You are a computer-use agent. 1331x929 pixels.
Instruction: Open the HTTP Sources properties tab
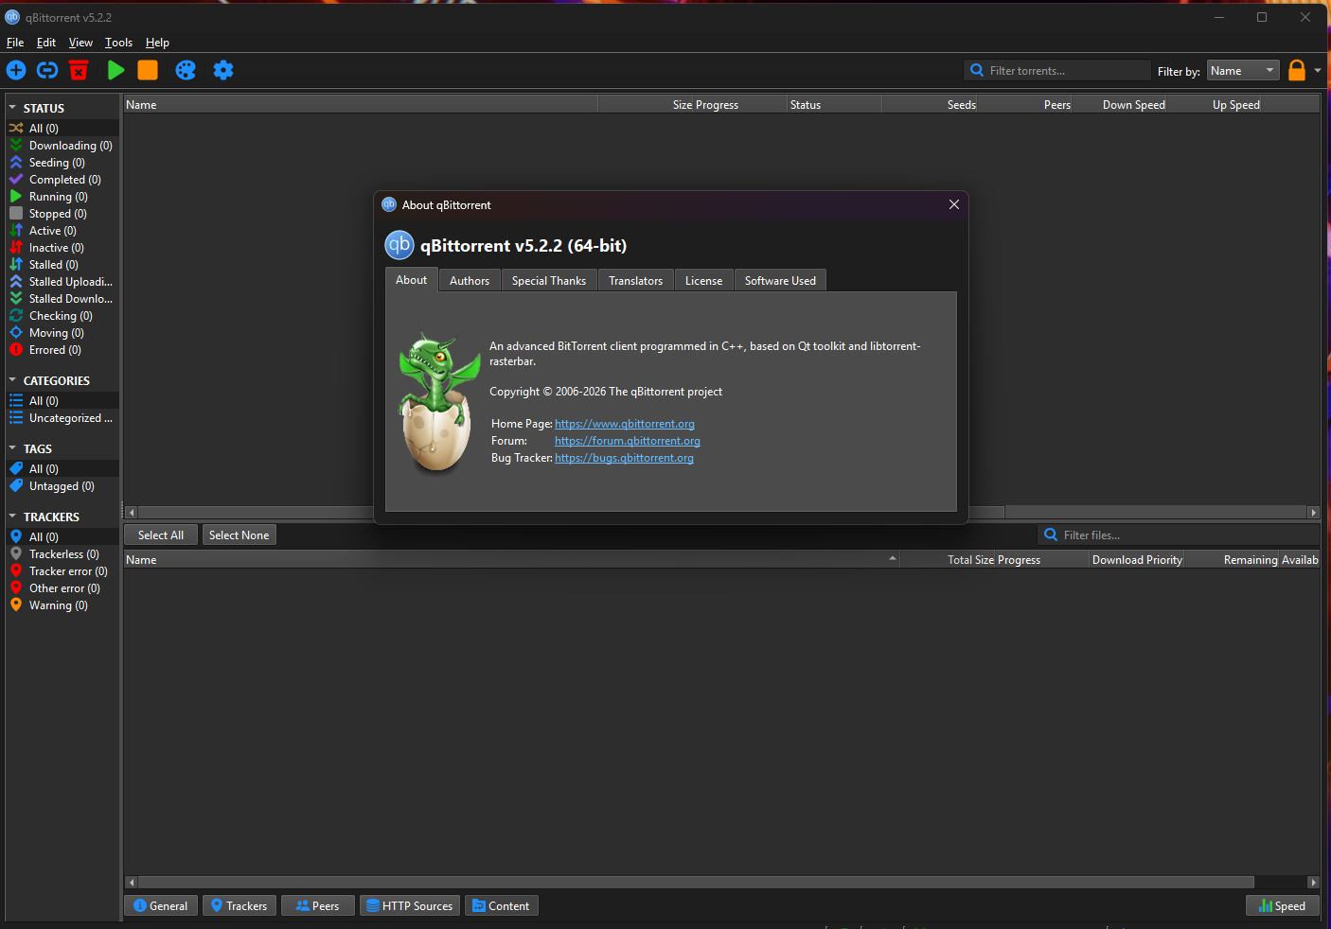click(x=410, y=906)
